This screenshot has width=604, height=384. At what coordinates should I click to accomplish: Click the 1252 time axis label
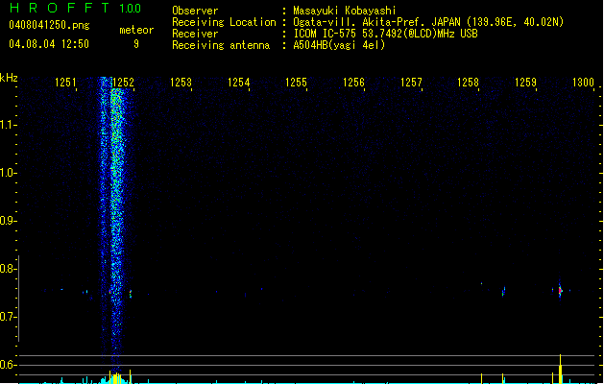123,83
